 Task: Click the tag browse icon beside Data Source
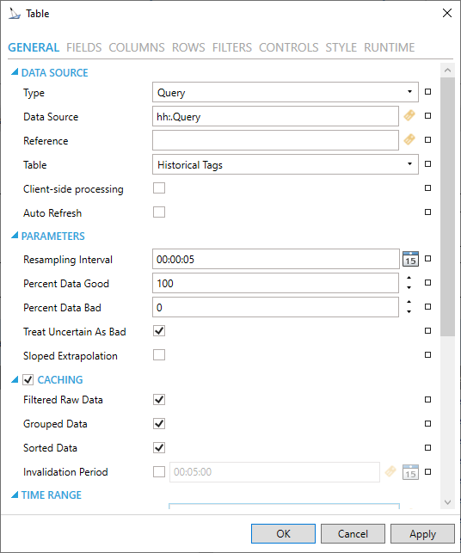(x=409, y=116)
